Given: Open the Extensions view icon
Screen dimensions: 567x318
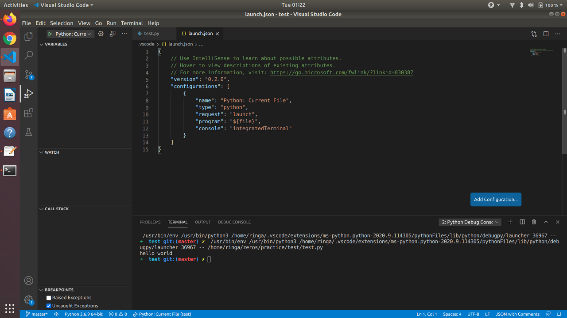Looking at the screenshot, I should [x=29, y=113].
